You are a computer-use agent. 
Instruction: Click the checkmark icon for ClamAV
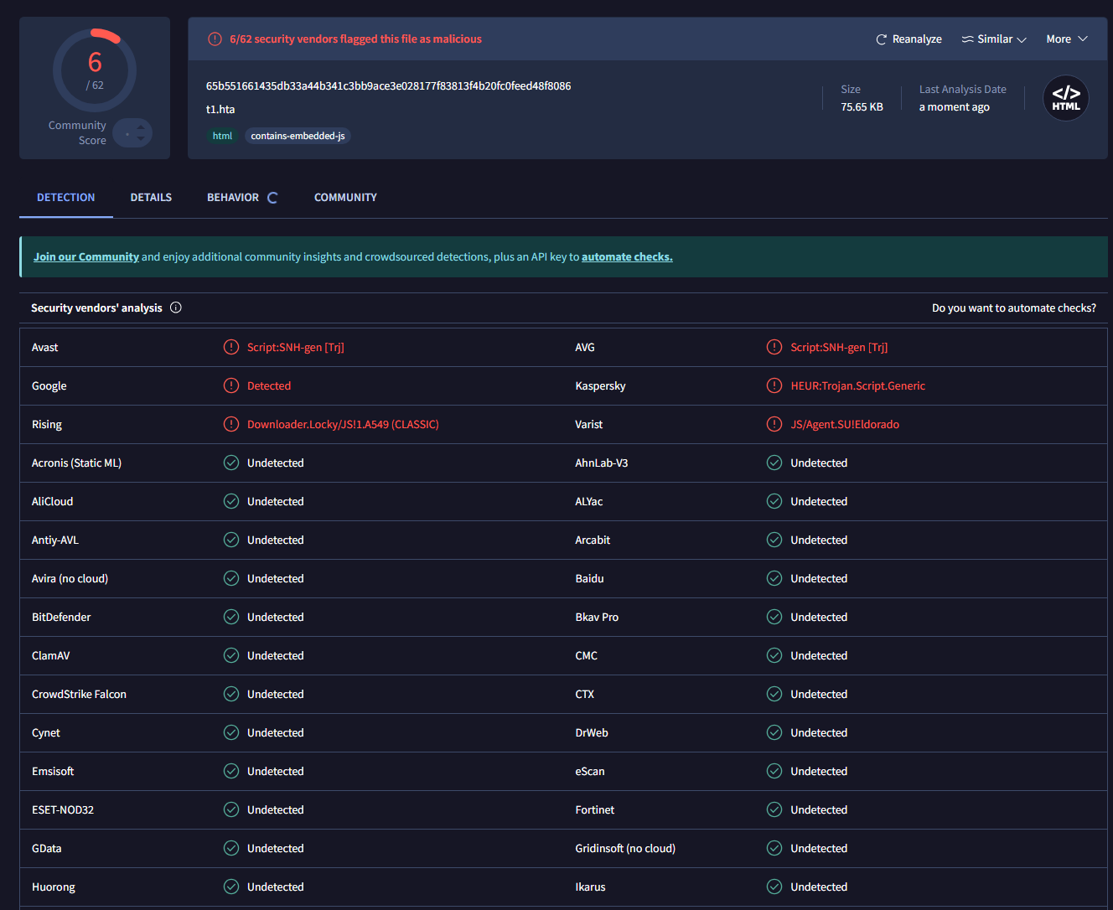point(231,655)
